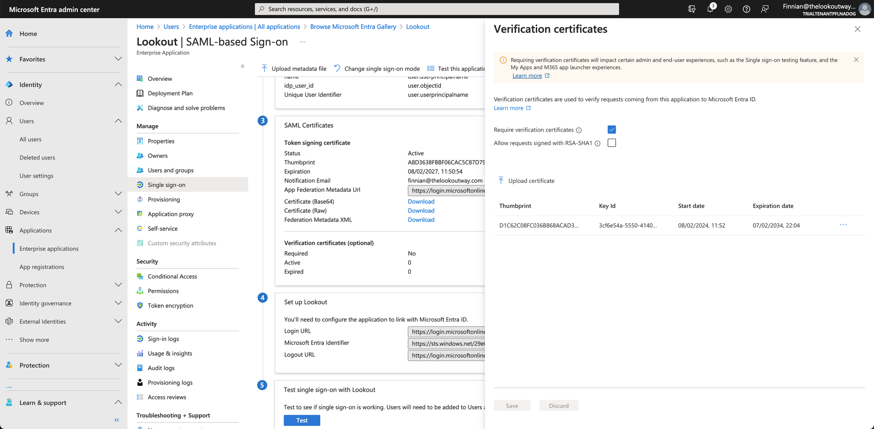Screen dimensions: 874x429
Task: Dismiss the orange warning banner
Action: click(x=856, y=60)
